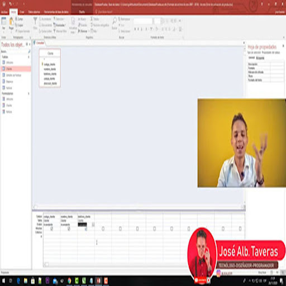This screenshot has width=286, height=286.
Task: Click the Pegar (Paste) clipboard icon
Action: pos(11,23)
